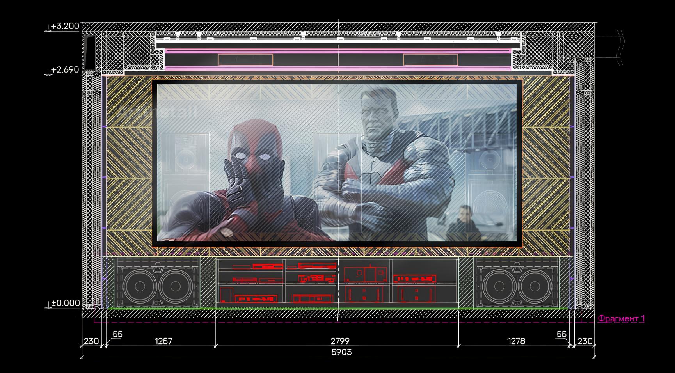Image resolution: width=675 pixels, height=373 pixels.
Task: Select the +2.690 elevation marker
Action: [x=65, y=70]
